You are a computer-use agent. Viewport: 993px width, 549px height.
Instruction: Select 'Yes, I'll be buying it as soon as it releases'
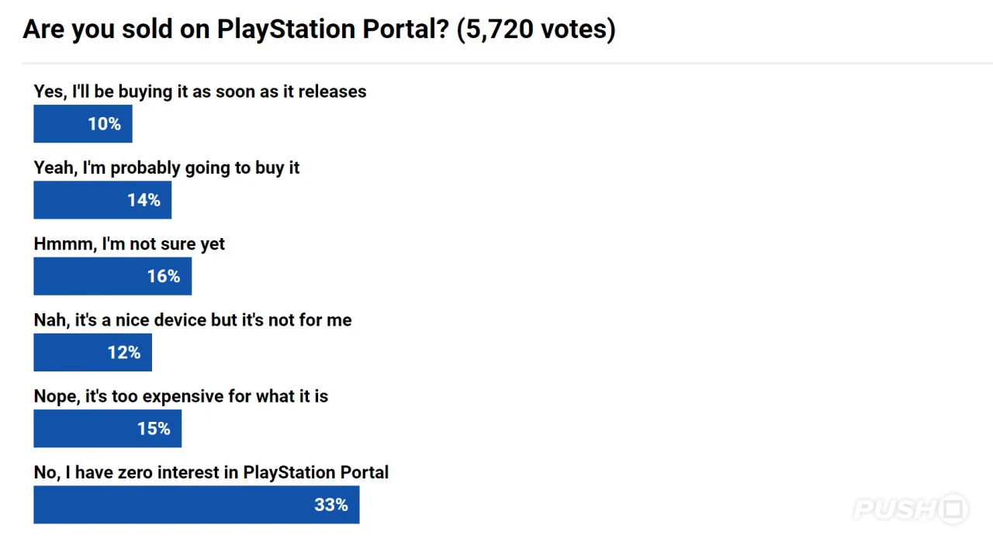coord(200,91)
